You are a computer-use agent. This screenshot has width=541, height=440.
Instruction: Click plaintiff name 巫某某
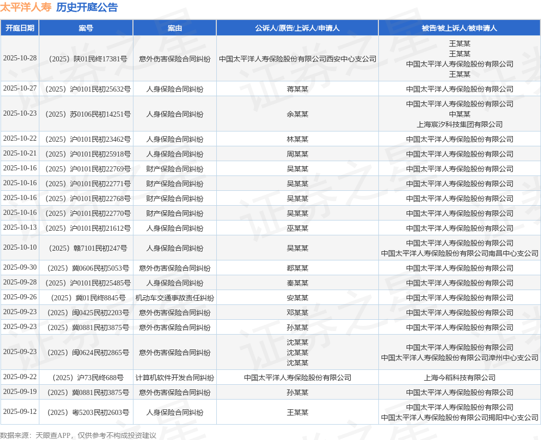(x=298, y=228)
